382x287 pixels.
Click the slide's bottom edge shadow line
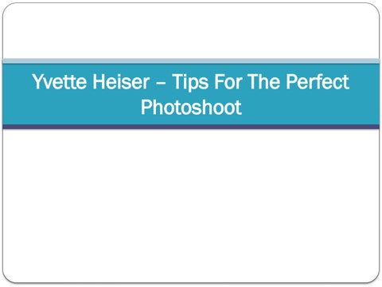pos(191,283)
